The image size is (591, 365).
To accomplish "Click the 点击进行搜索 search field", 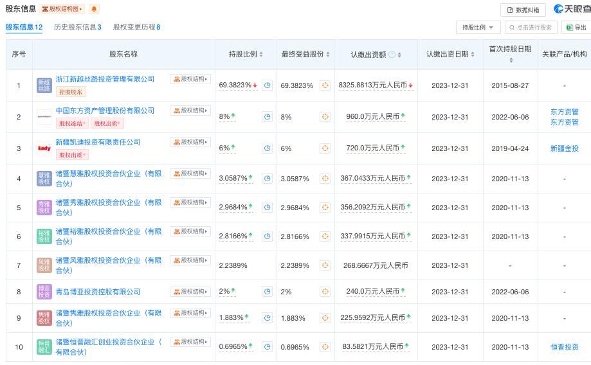I will coord(531,28).
